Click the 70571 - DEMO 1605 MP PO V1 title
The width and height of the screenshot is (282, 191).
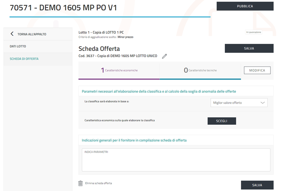tap(63, 8)
